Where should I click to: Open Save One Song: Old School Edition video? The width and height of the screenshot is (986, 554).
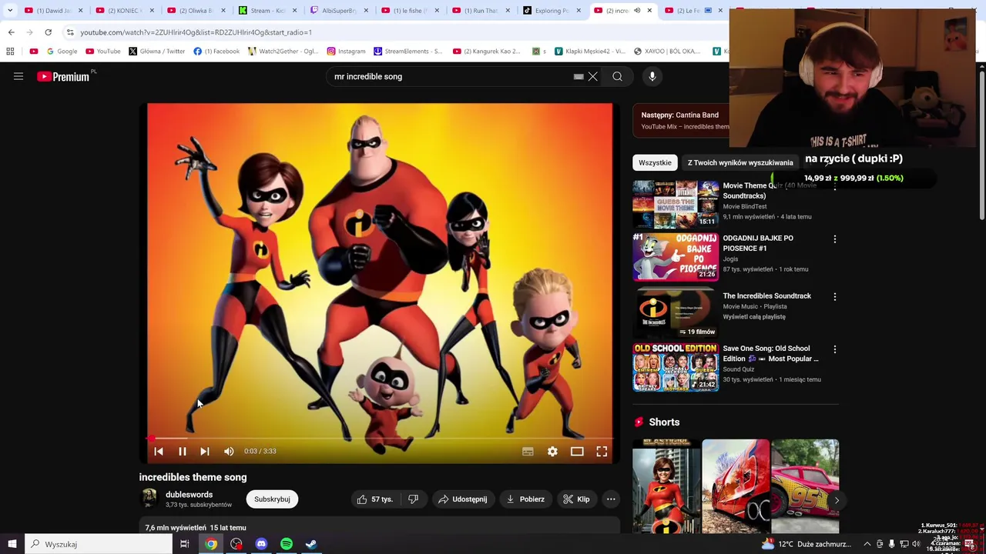676,367
